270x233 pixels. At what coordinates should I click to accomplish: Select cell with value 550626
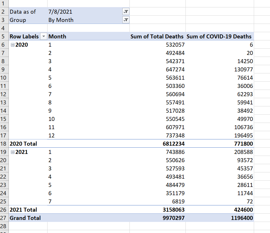pos(158,160)
